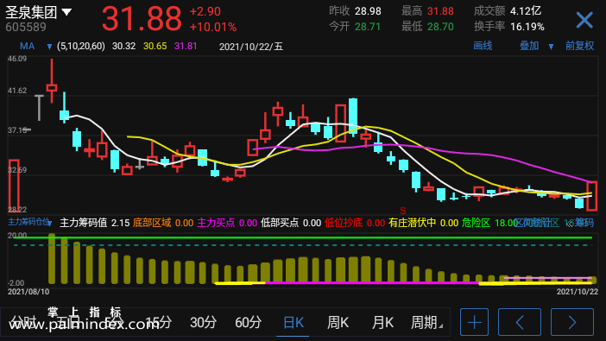The height and width of the screenshot is (341, 606).
Task: Click the end date 2021/10/22 below the chart
Action: [x=577, y=292]
